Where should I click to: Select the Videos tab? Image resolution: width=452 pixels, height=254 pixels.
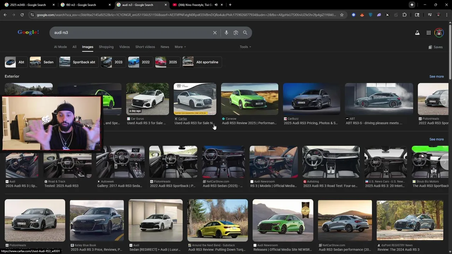point(124,47)
